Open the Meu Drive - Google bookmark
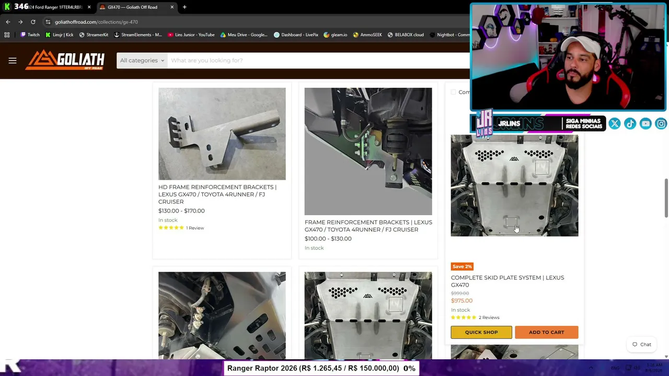 244,35
